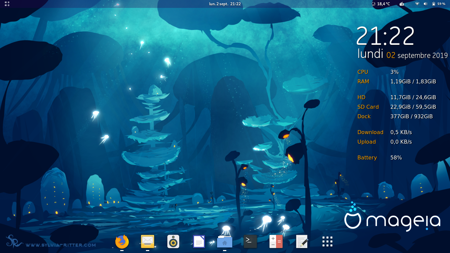Open the Files home folder icon in dock

(225, 241)
